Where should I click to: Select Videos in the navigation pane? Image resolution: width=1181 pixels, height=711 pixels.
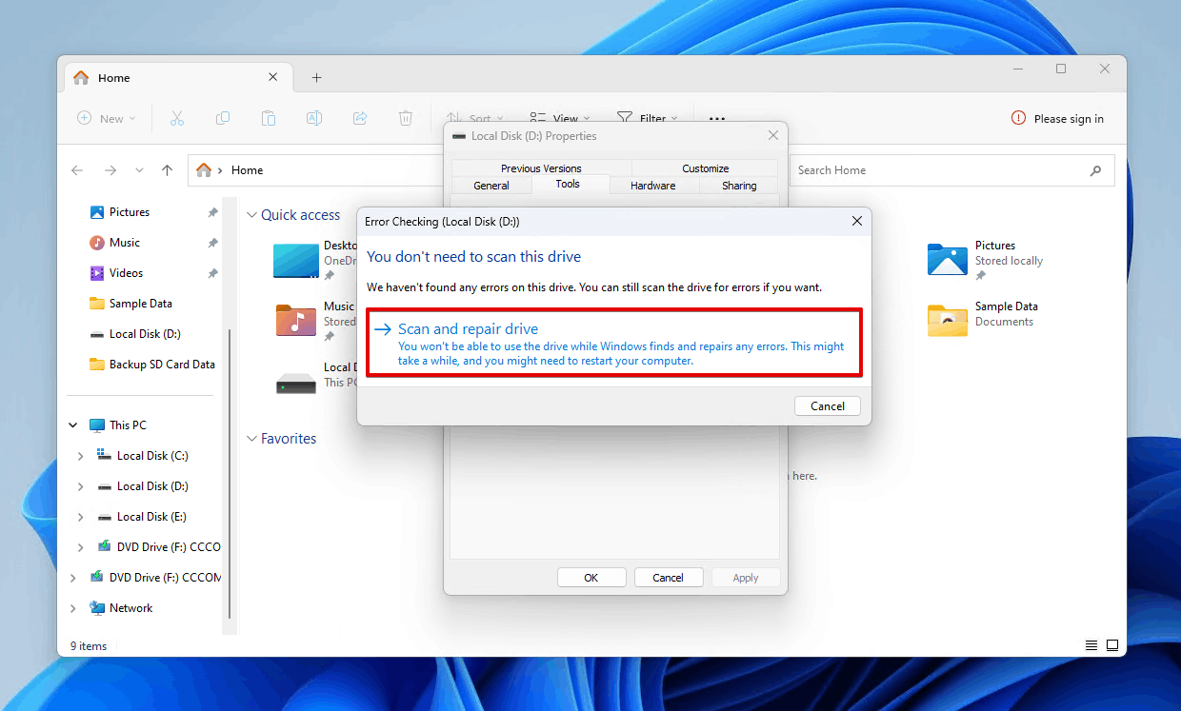click(x=126, y=273)
